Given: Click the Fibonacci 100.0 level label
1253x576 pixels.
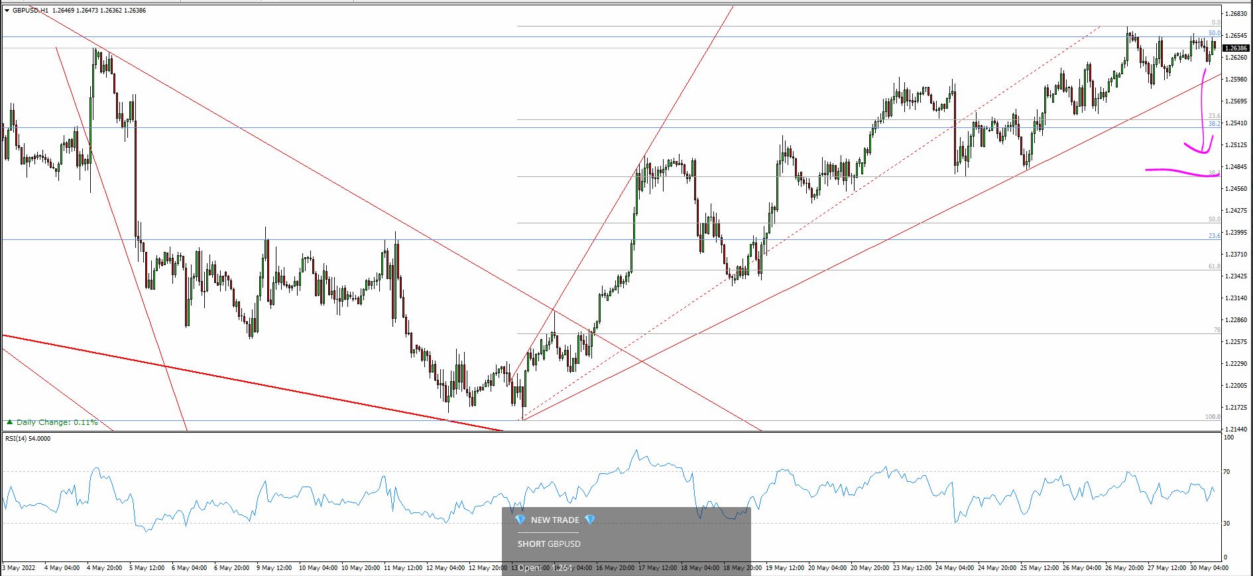Looking at the screenshot, I should click(1213, 417).
